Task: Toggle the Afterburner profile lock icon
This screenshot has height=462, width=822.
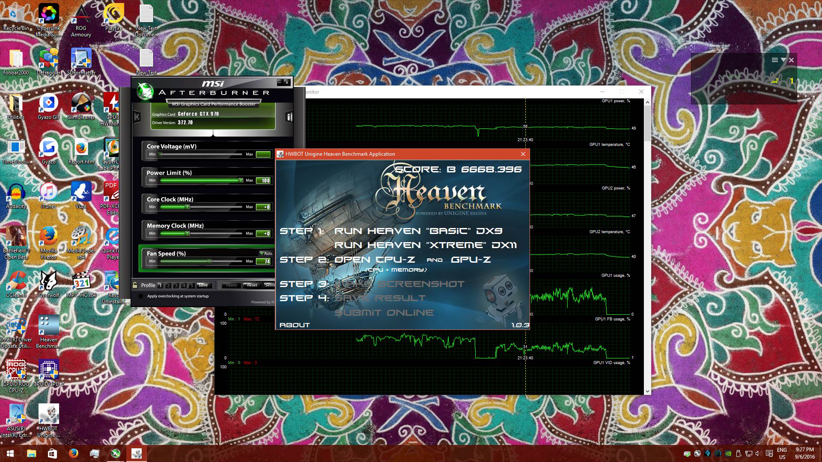Action: [135, 285]
